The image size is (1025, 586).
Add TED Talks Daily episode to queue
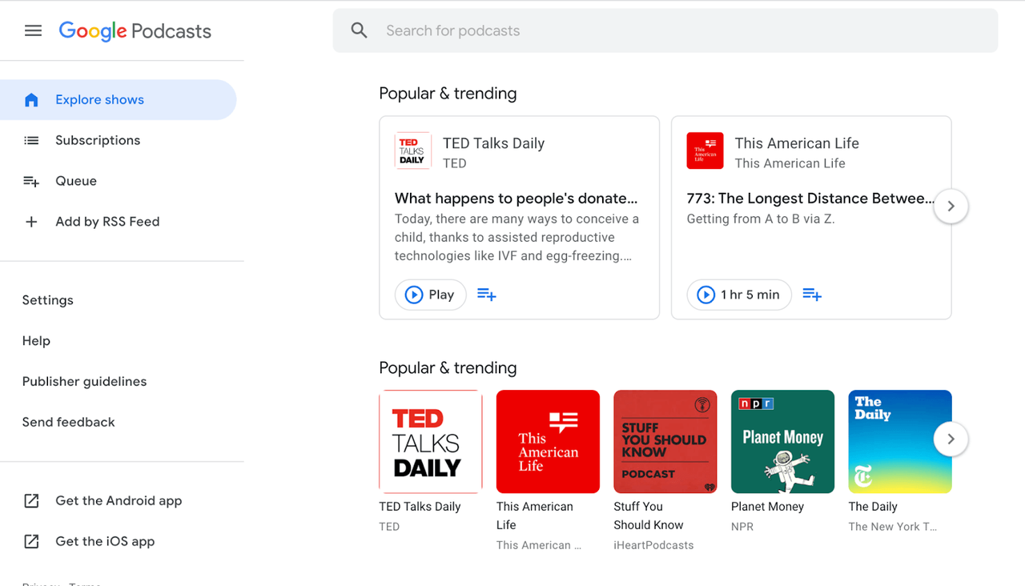click(x=486, y=294)
